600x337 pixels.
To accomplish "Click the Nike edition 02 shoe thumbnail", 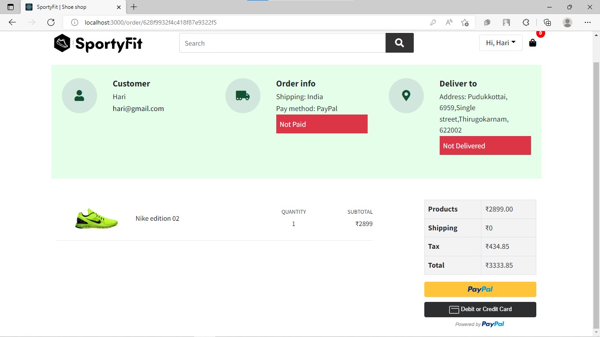I will point(96,219).
